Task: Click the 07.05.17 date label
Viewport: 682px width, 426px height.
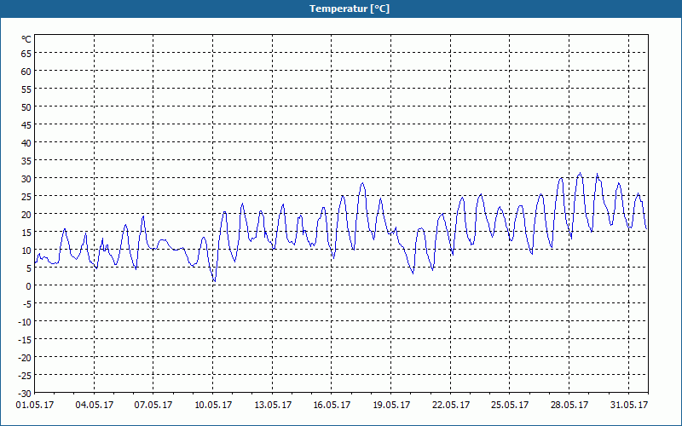Action: [153, 406]
